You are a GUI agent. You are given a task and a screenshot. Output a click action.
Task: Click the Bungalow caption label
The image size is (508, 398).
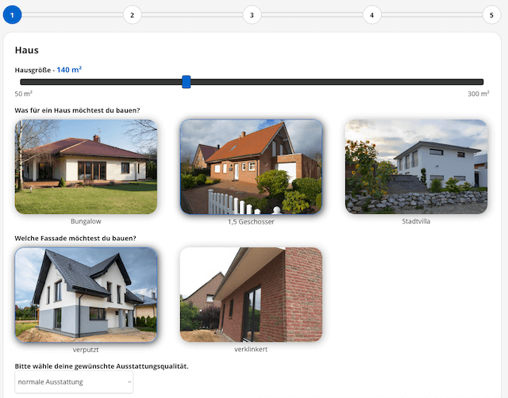click(x=86, y=221)
